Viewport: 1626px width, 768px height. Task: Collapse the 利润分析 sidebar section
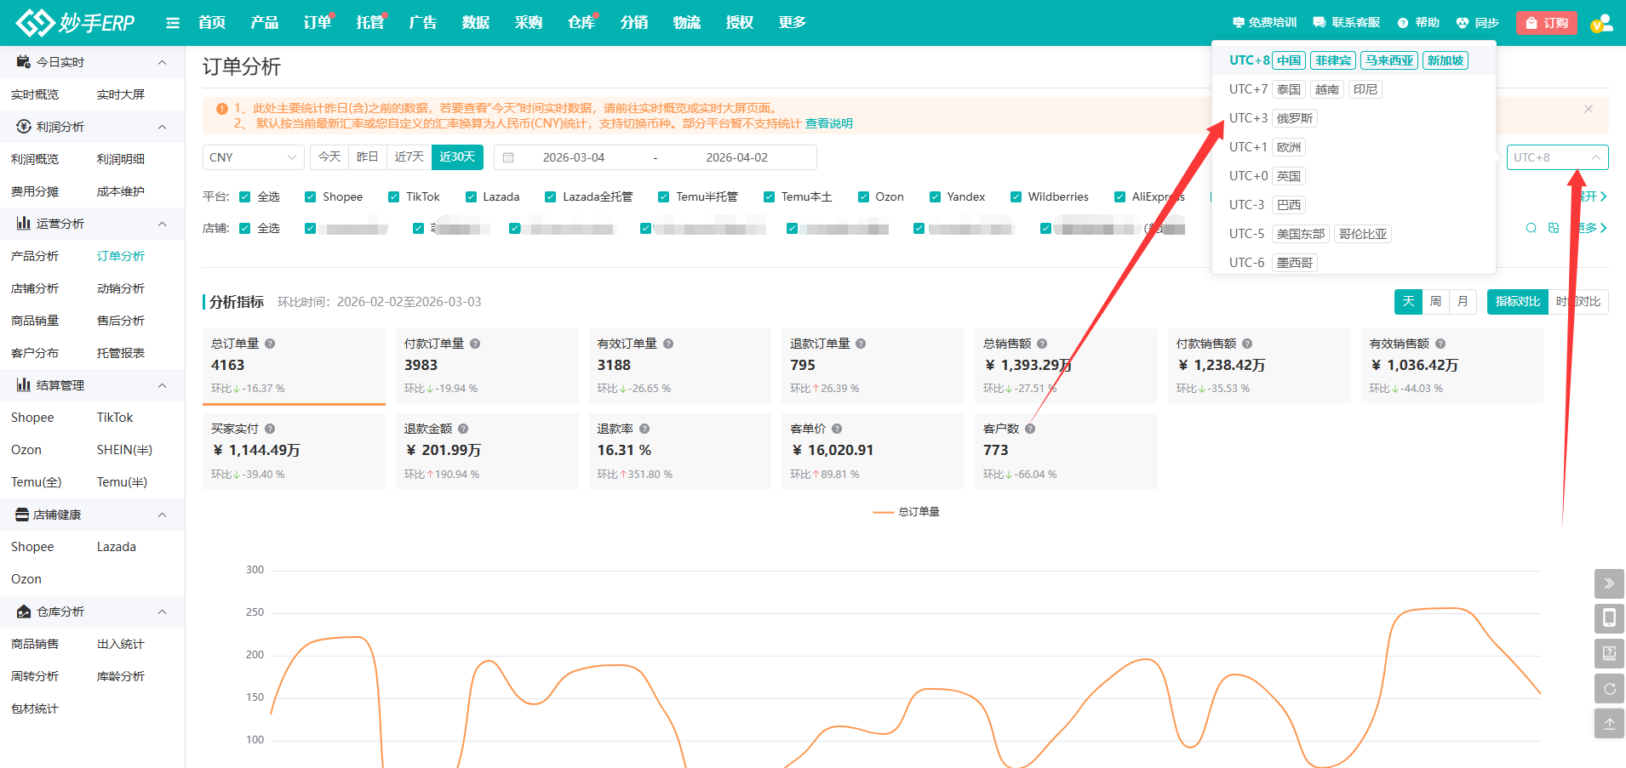162,127
